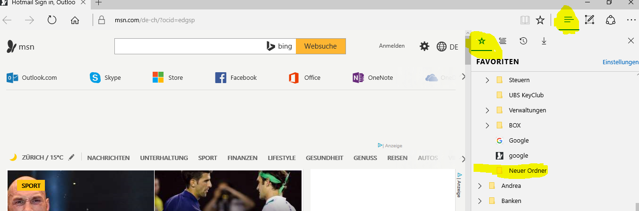Open the FINANZEN category
The image size is (639, 211).
(x=242, y=158)
